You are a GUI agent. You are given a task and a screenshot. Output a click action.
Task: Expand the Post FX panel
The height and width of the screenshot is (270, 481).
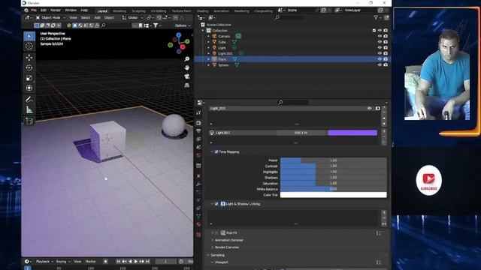212,233
